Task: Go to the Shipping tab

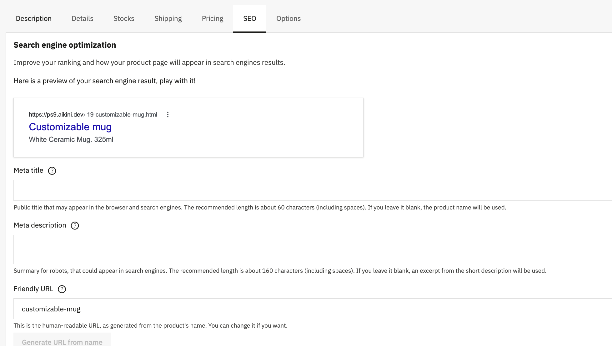Action: click(168, 18)
